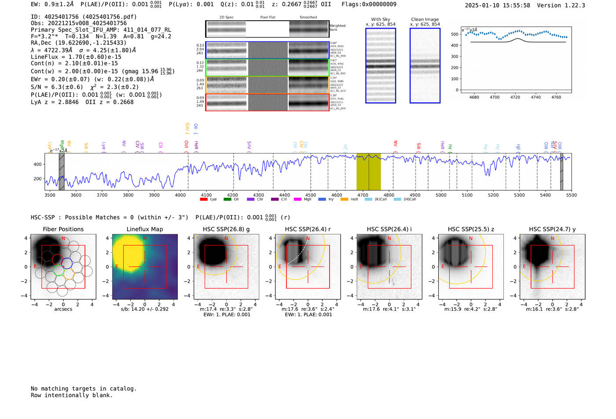The height and width of the screenshot is (419, 616).
Task: Click 'Row intentionally blank.' text
Action: pos(72,395)
